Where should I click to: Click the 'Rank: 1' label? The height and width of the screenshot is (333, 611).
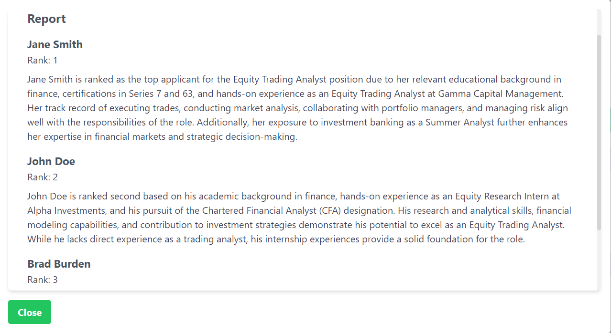(x=43, y=61)
